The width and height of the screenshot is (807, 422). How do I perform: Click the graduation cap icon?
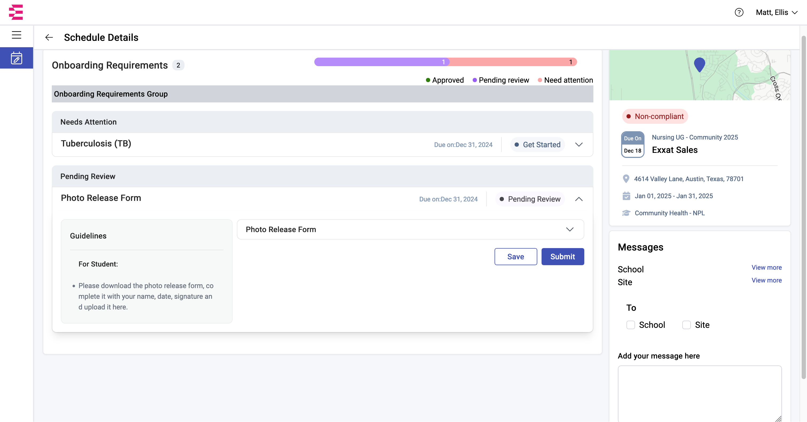pos(626,213)
